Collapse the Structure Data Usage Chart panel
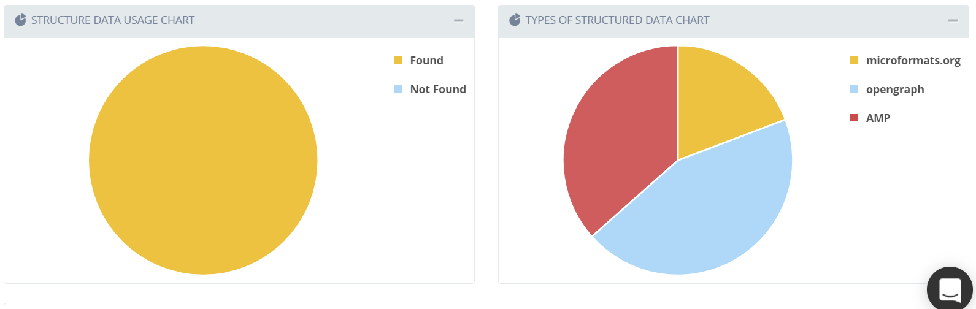Viewport: 976px width, 309px height. coord(458,20)
